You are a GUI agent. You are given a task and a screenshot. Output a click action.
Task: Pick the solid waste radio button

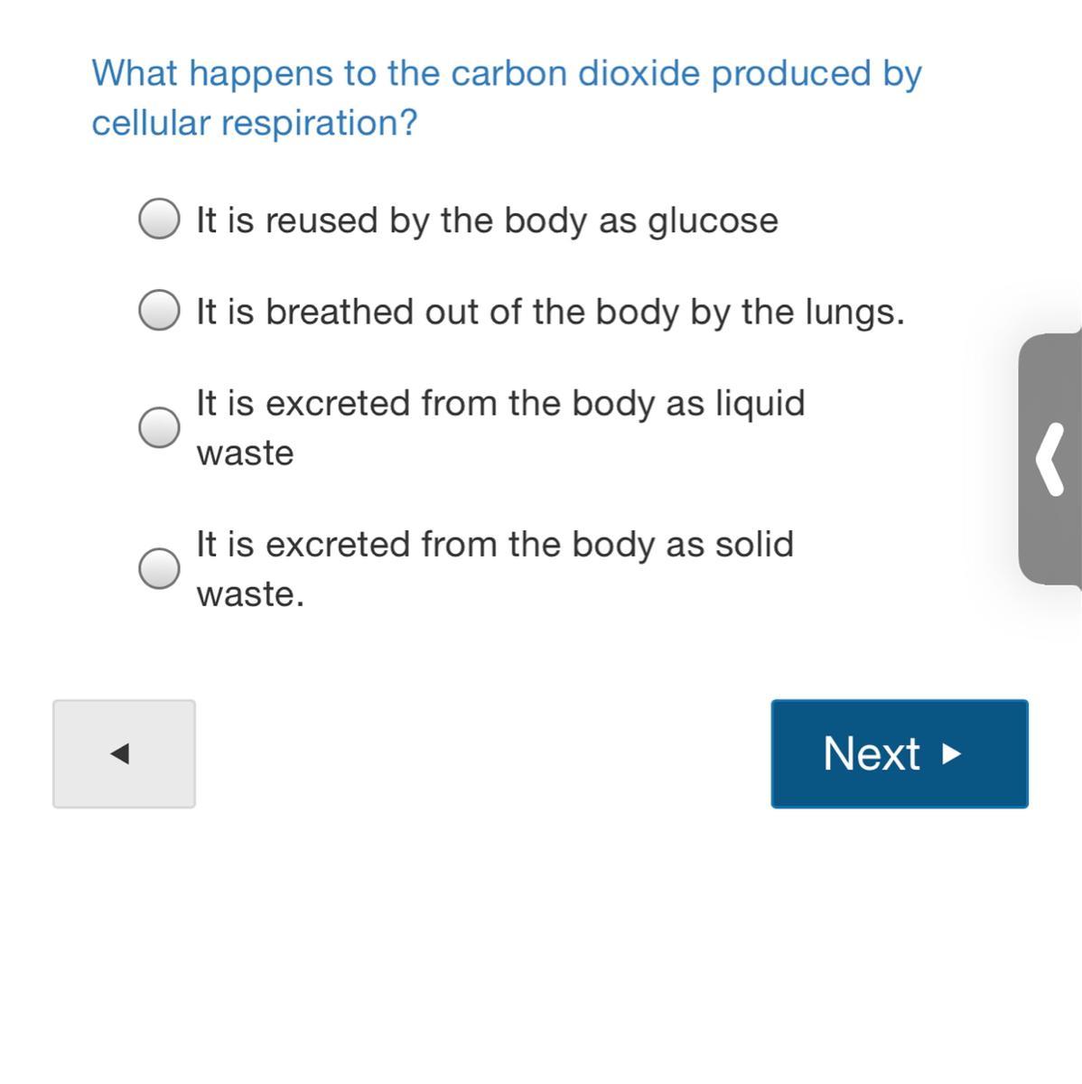click(159, 568)
